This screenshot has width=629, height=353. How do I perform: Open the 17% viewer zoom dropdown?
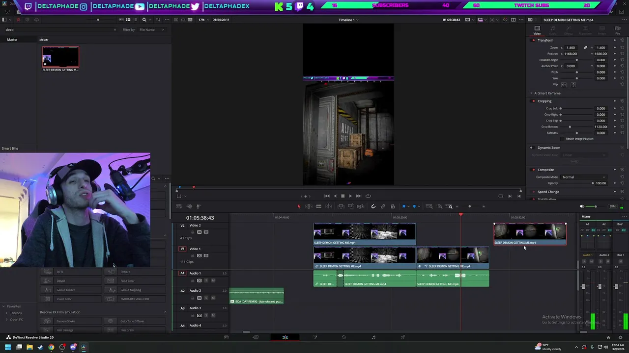pyautogui.click(x=204, y=20)
